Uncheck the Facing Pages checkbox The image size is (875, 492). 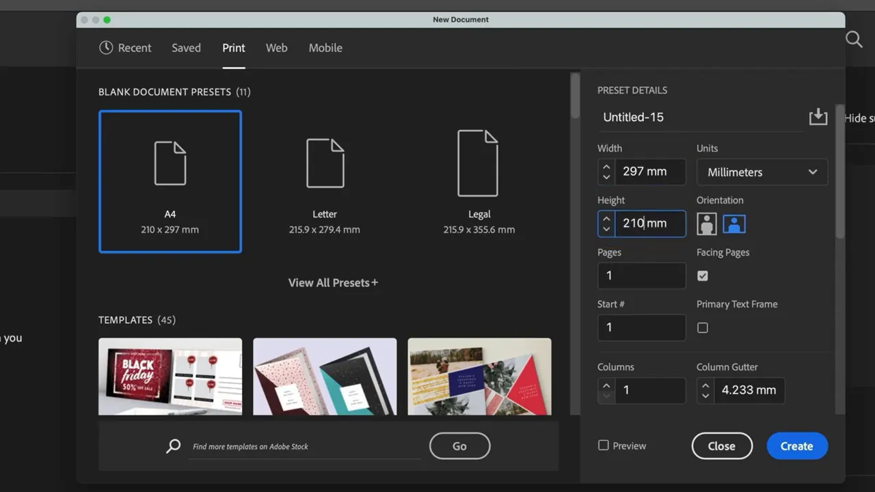tap(702, 275)
